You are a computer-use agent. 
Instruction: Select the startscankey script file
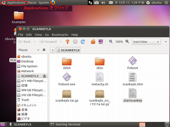pos(133,95)
